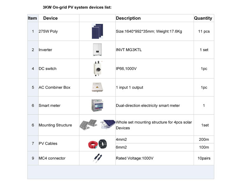Click the Description column header
The height and width of the screenshot is (183, 249).
pyautogui.click(x=128, y=18)
